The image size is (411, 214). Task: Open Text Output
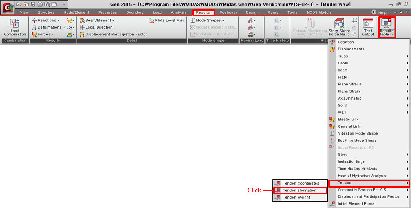tap(368, 27)
